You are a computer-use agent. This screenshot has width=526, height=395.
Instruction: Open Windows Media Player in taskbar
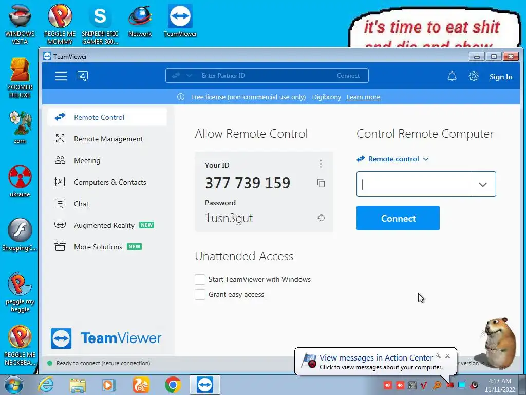(x=108, y=385)
